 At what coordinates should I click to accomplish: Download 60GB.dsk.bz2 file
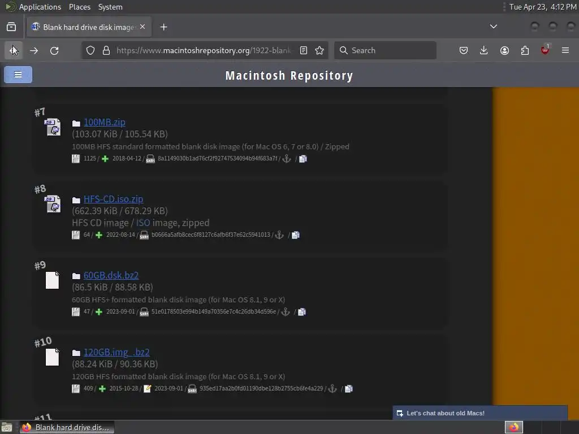pos(111,275)
